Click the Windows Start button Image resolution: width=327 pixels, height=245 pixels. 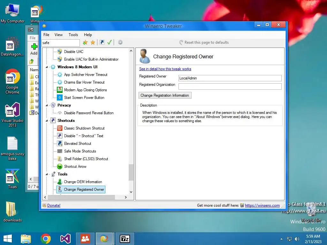(8, 239)
